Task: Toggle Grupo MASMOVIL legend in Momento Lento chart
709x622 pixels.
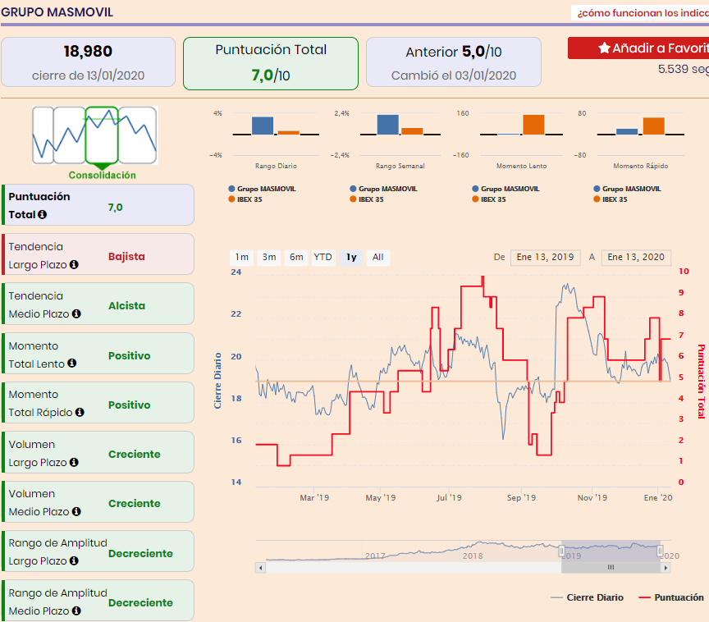Action: click(505, 189)
